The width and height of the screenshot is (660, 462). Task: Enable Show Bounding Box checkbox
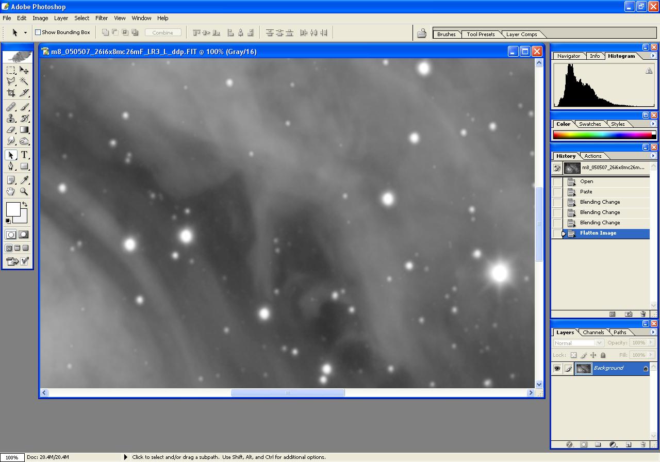tap(38, 32)
